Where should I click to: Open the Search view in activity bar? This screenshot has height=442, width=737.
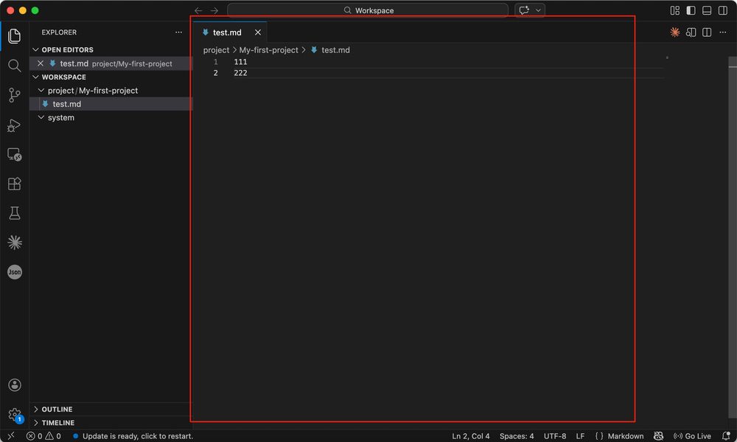pos(14,66)
